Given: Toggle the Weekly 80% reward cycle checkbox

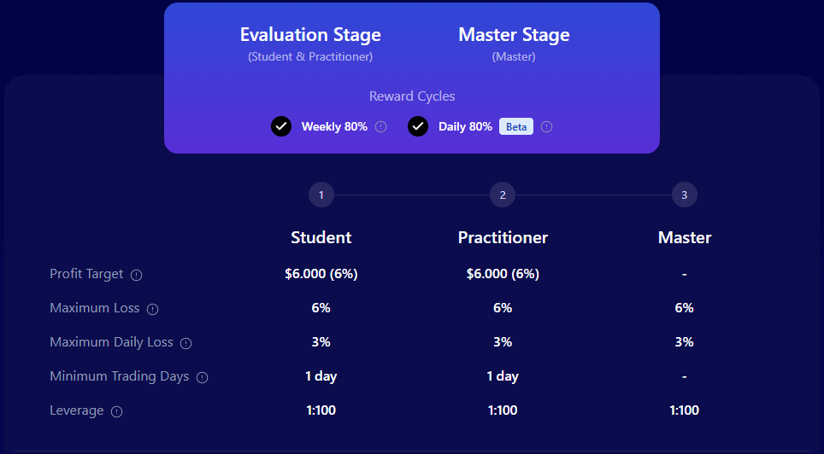Looking at the screenshot, I should coord(281,126).
